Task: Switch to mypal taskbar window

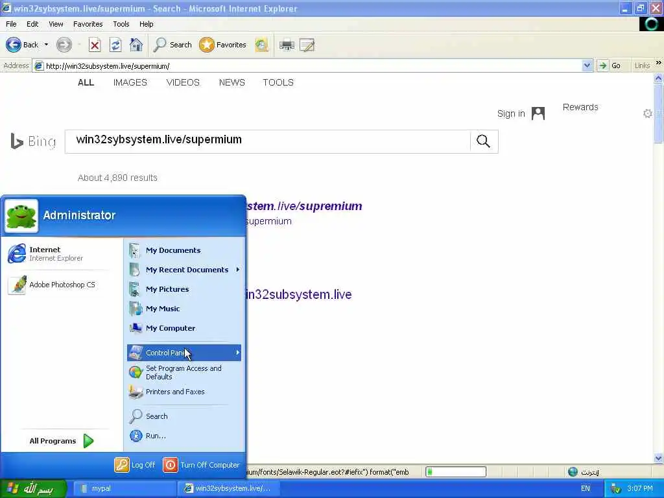Action: (x=125, y=489)
